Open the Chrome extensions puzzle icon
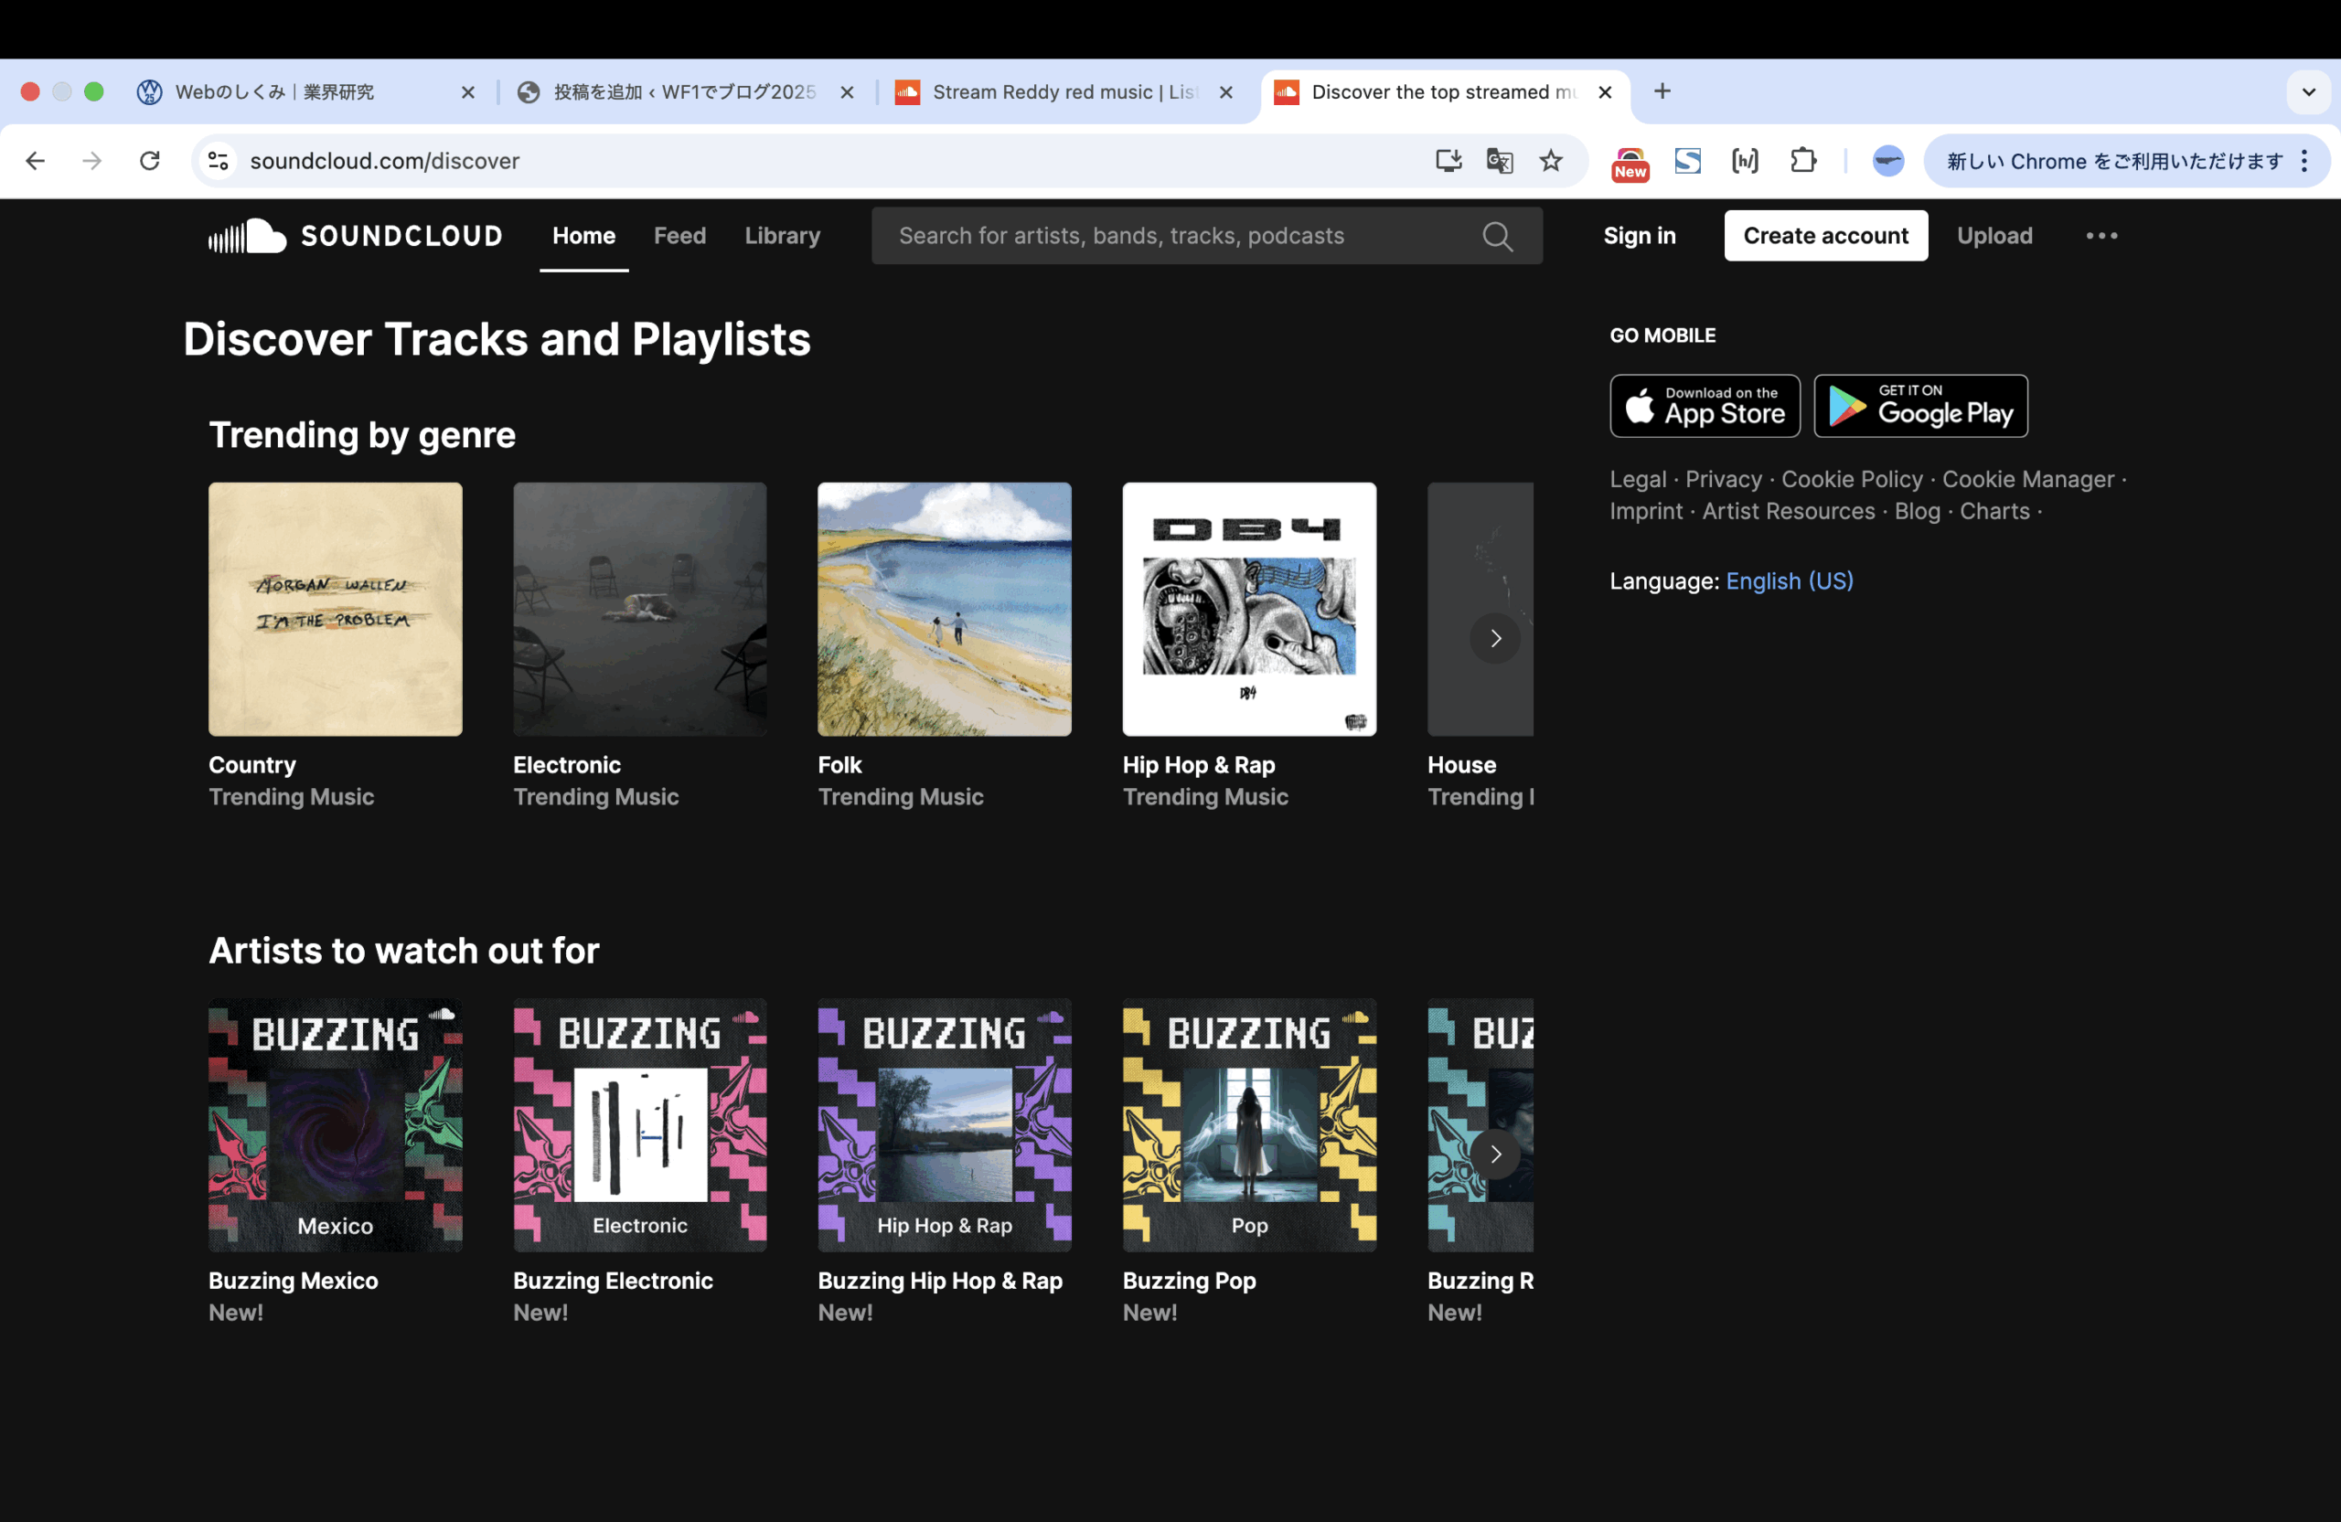This screenshot has height=1522, width=2341. click(1802, 160)
